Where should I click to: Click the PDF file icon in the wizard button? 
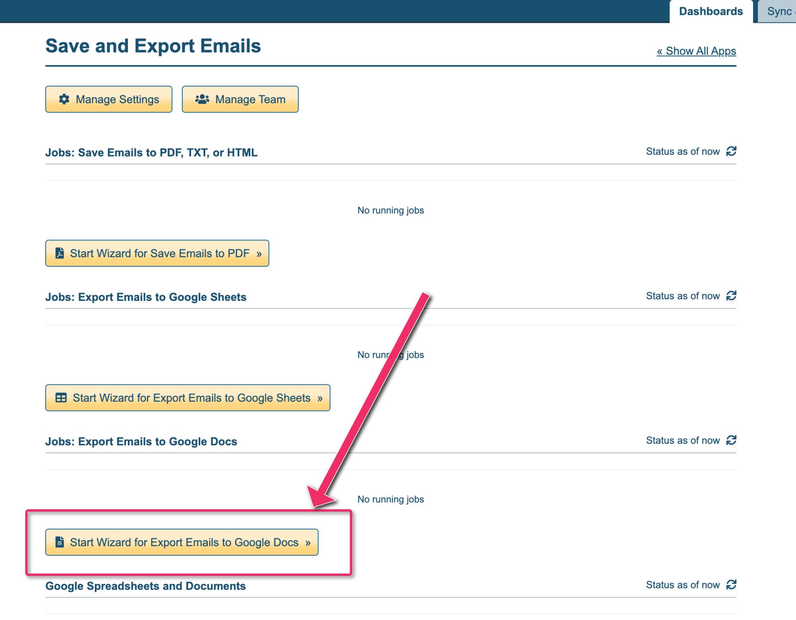pos(60,253)
